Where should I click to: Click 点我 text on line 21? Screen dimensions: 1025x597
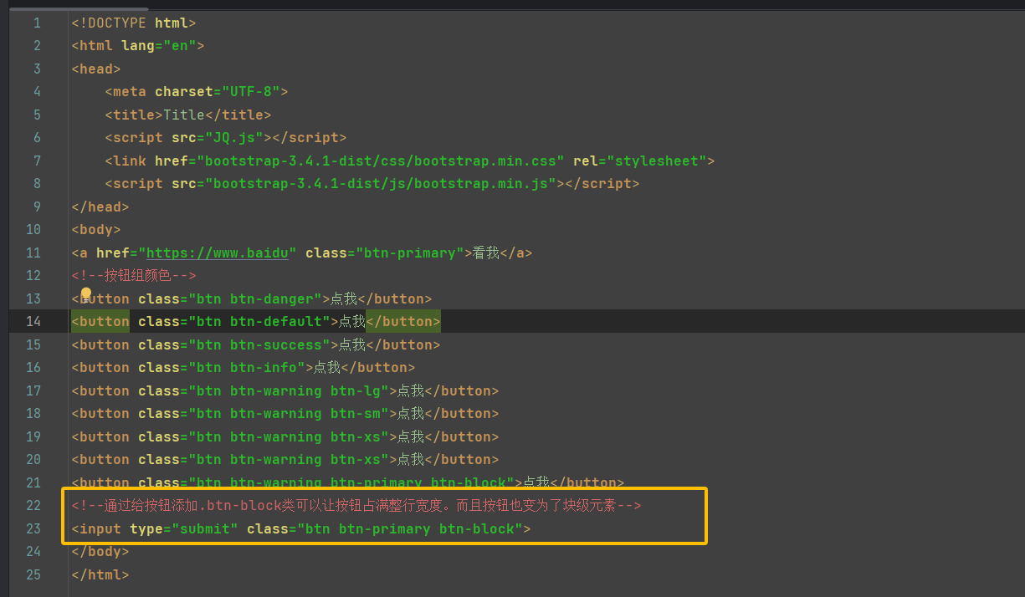point(536,482)
